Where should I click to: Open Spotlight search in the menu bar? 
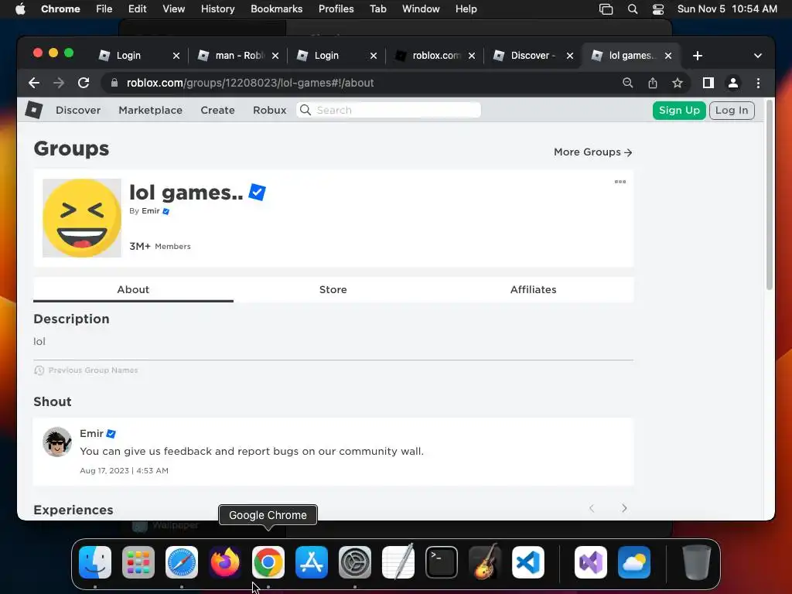633,9
